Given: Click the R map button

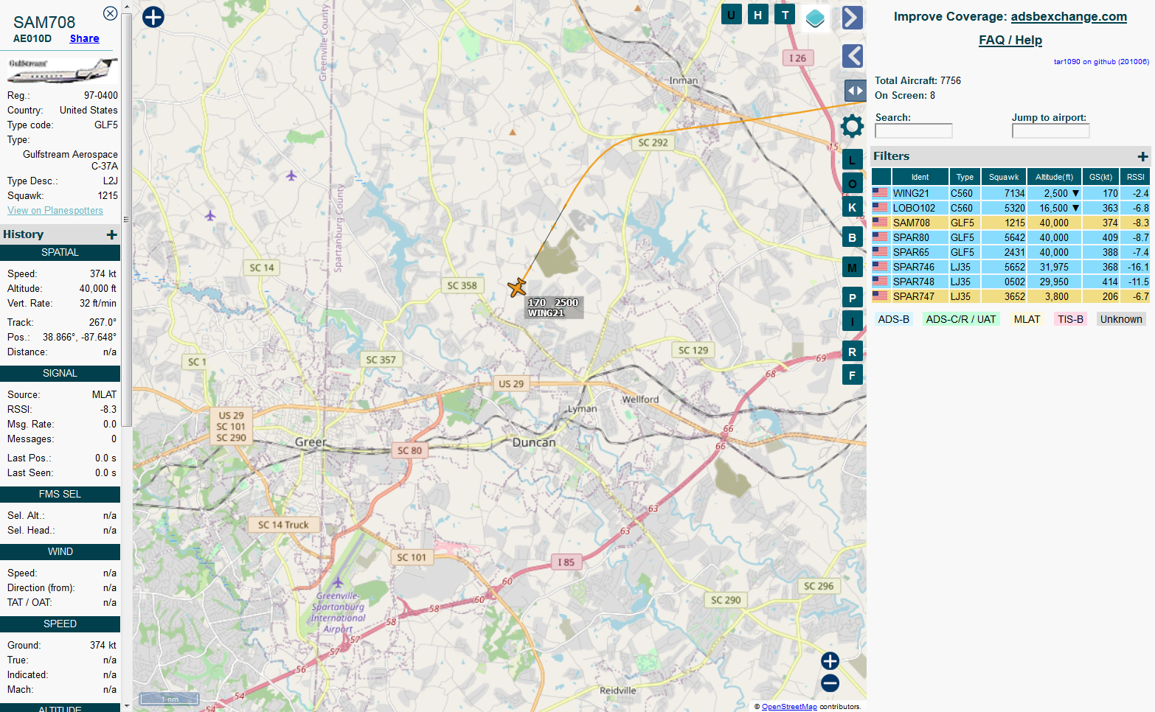Looking at the screenshot, I should (x=853, y=352).
